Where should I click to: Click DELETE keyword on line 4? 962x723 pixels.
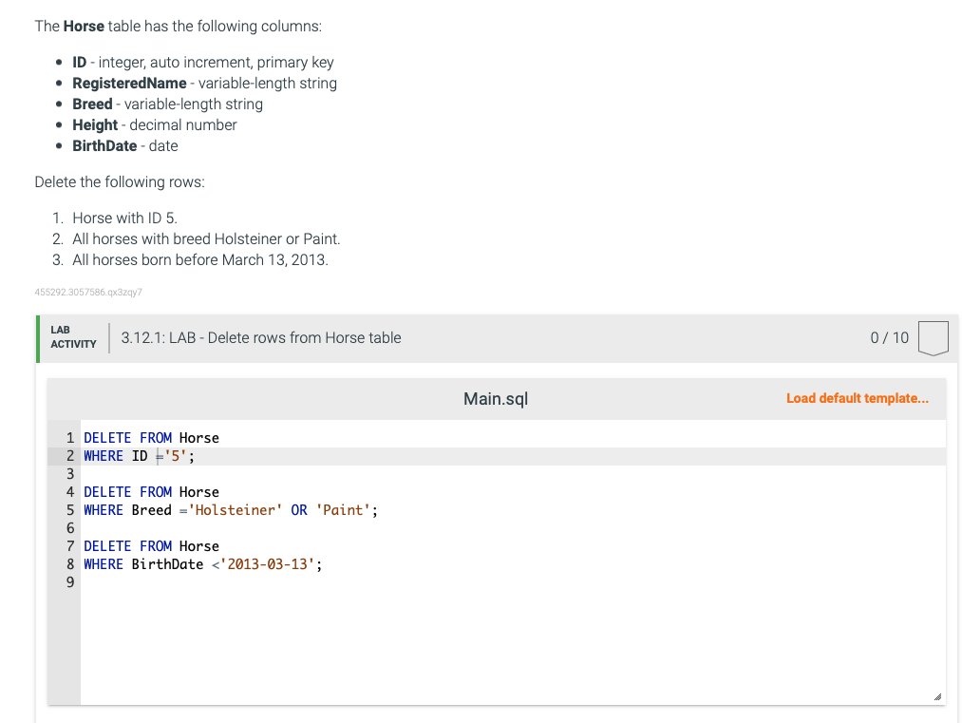[107, 492]
